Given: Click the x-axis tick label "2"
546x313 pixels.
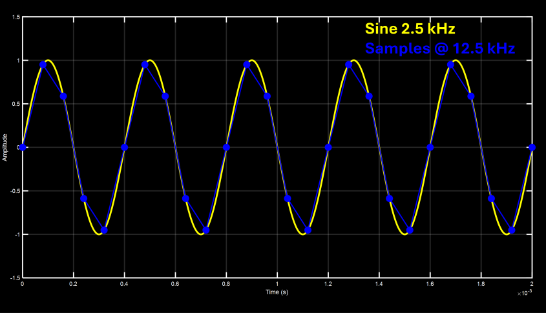Looking at the screenshot, I should pos(532,284).
